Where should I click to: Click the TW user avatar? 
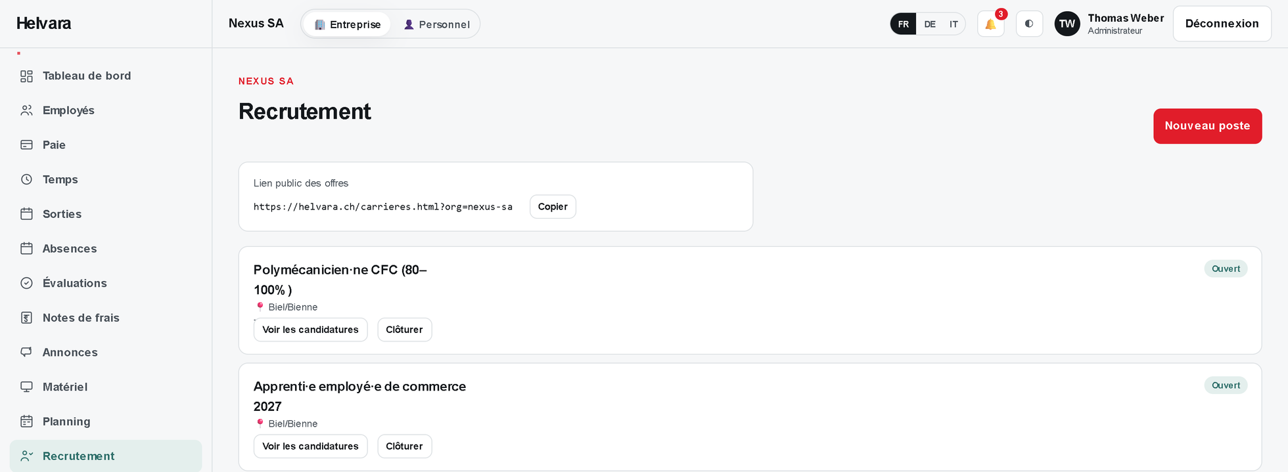click(1067, 24)
